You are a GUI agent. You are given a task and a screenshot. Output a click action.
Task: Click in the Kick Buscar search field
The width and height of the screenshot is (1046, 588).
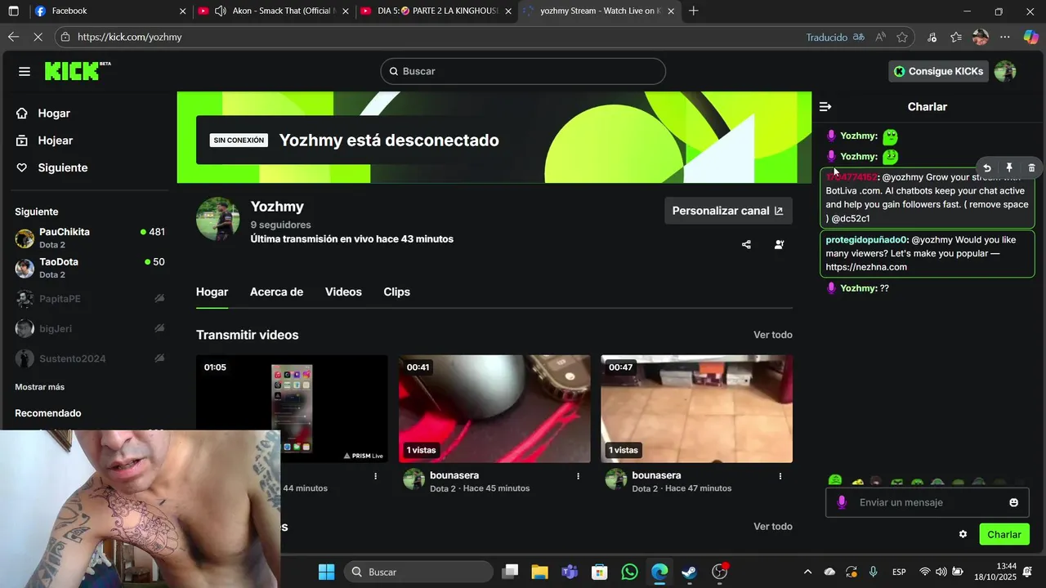pos(523,71)
